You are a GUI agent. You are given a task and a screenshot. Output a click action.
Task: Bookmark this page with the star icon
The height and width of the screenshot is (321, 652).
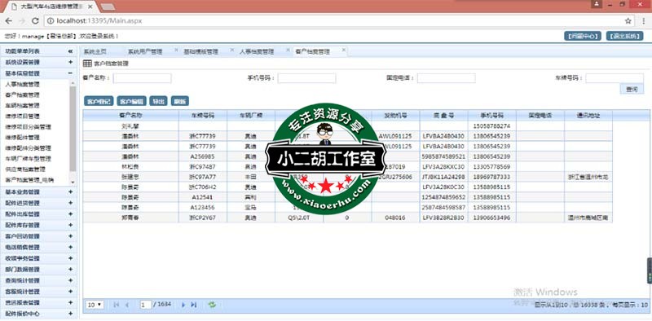[x=628, y=21]
